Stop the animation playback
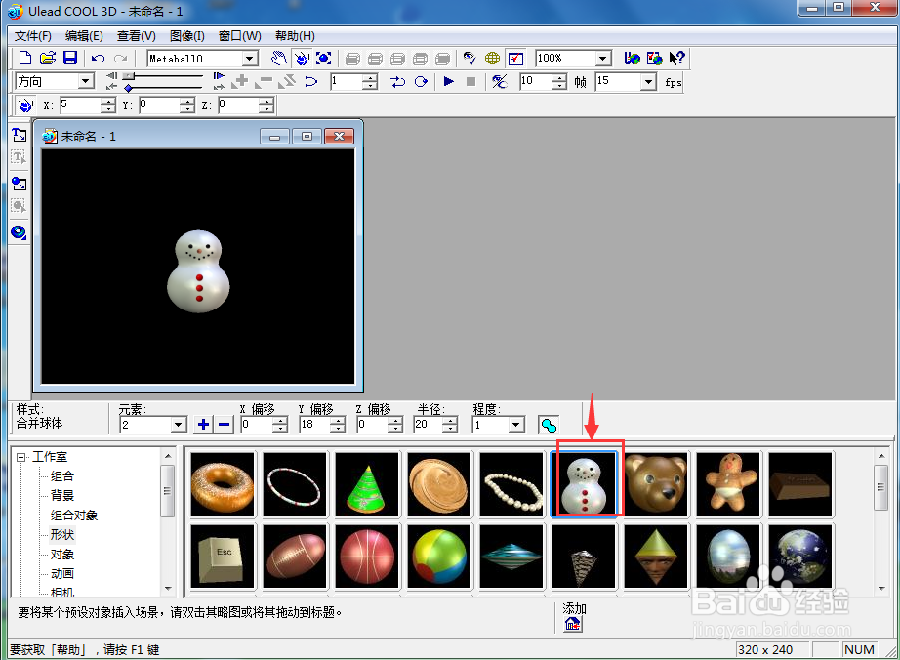Image resolution: width=900 pixels, height=660 pixels. point(470,81)
